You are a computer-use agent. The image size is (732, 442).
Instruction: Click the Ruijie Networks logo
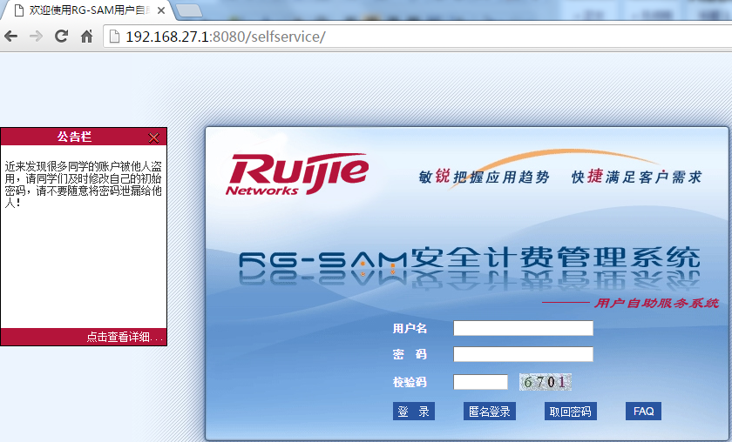point(297,174)
